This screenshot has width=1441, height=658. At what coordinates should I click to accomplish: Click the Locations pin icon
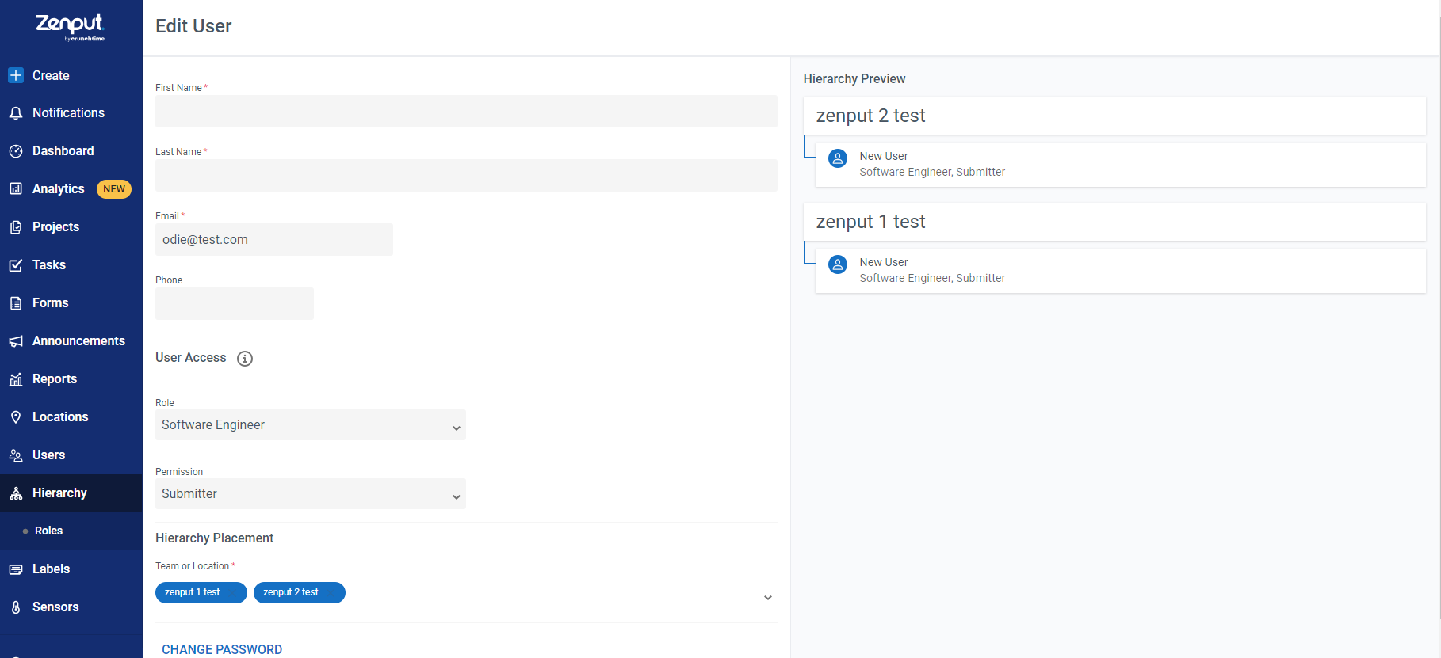pos(16,417)
